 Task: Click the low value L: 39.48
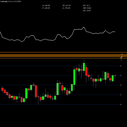[66, 8]
